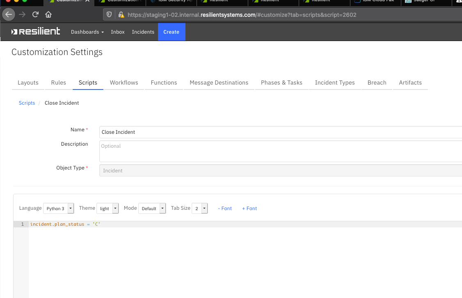Image resolution: width=462 pixels, height=298 pixels.
Task: Follow the Scripts breadcrumb link
Action: 27,103
